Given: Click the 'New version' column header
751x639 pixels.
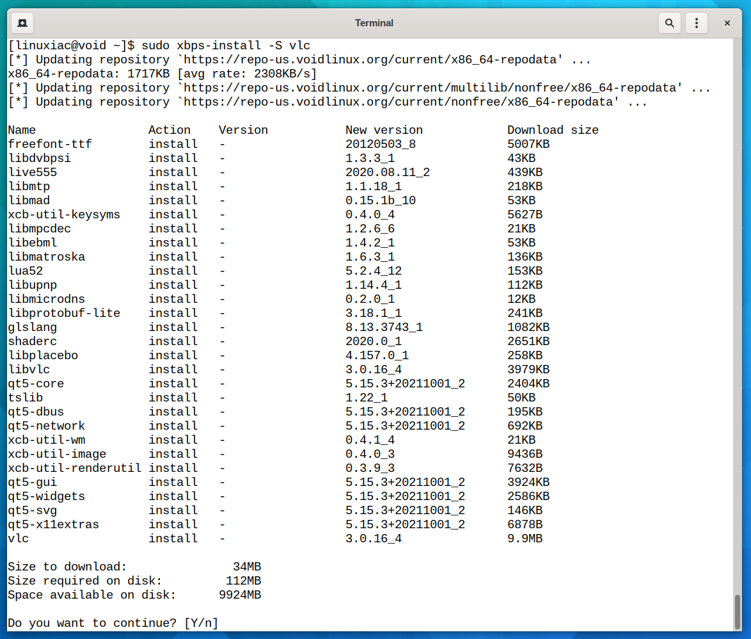Looking at the screenshot, I should click(384, 130).
